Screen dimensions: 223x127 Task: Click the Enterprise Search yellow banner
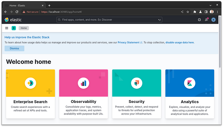[x=30, y=83]
